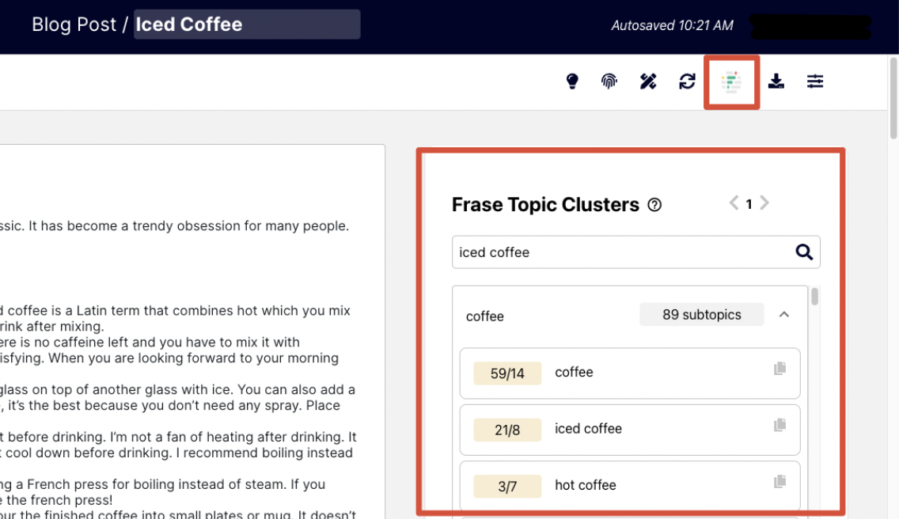Copy the 'coffee' topic with its copy icon
This screenshot has height=519, width=899.
pyautogui.click(x=780, y=369)
